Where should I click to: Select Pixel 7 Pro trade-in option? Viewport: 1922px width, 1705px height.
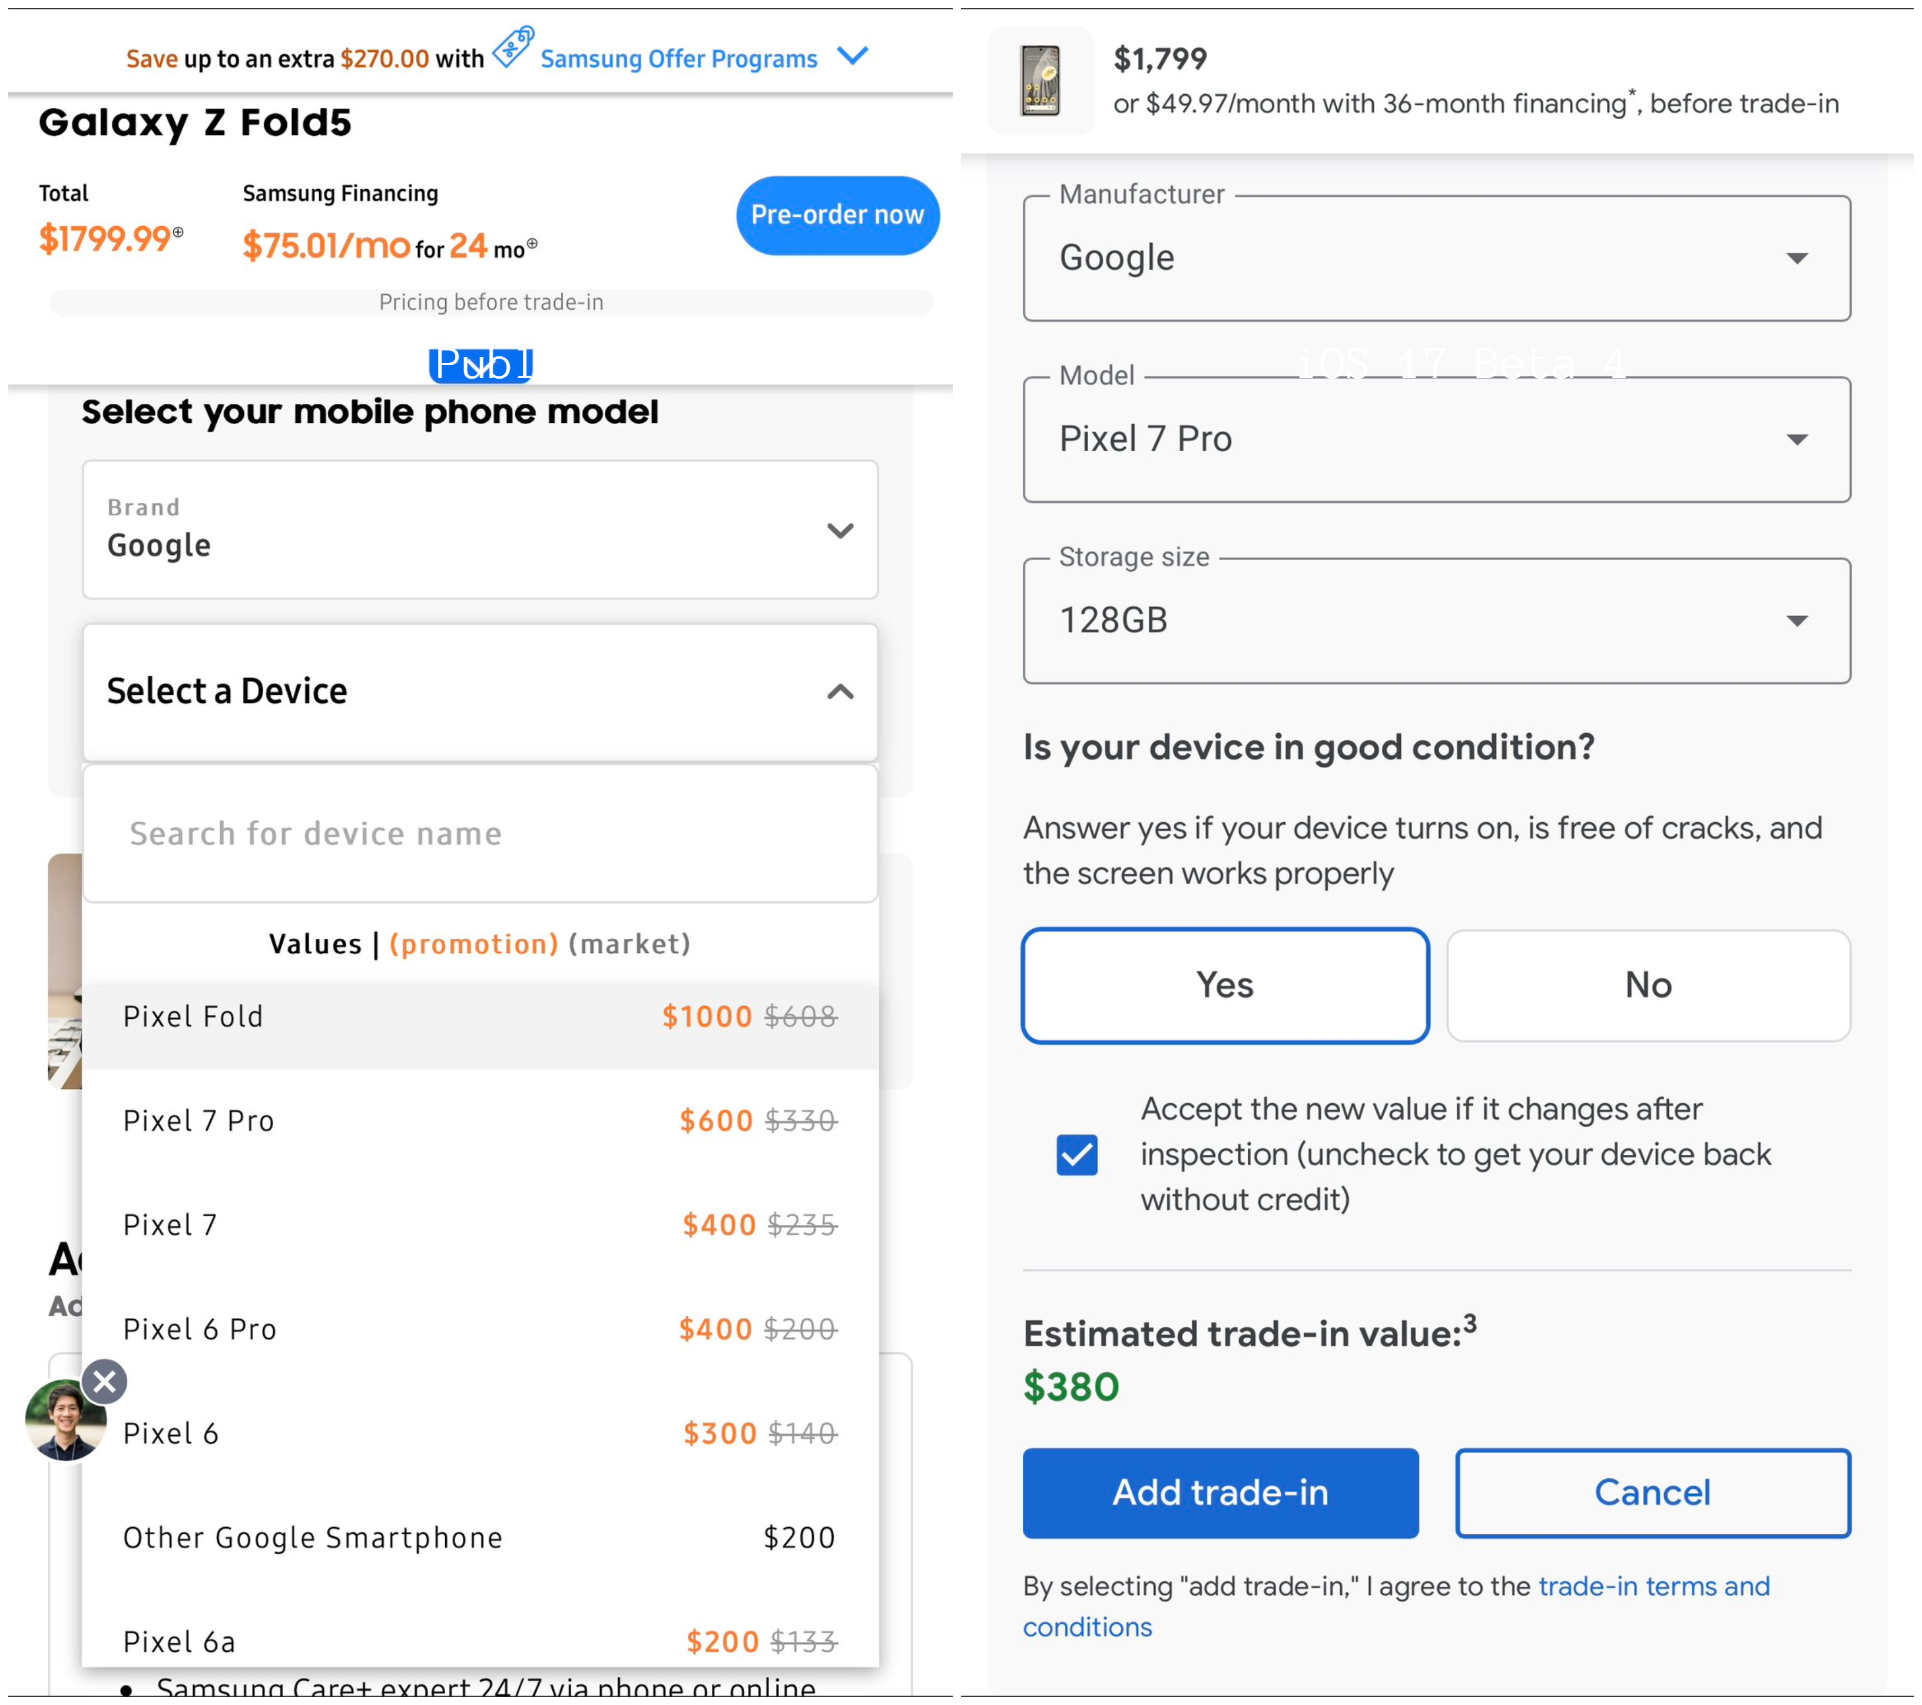(479, 1121)
